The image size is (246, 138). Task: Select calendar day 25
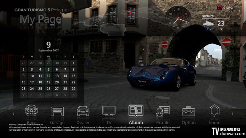click(x=40, y=89)
